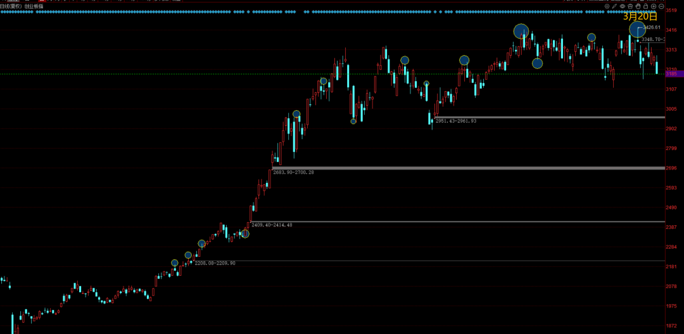Click the 3519 price axis label
This screenshot has height=334, width=684.
point(671,10)
